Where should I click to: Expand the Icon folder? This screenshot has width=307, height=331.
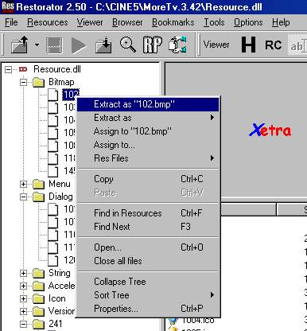click(24, 298)
